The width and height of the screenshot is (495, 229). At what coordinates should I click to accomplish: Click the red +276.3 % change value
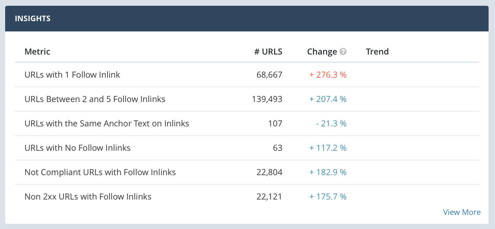[x=328, y=75]
